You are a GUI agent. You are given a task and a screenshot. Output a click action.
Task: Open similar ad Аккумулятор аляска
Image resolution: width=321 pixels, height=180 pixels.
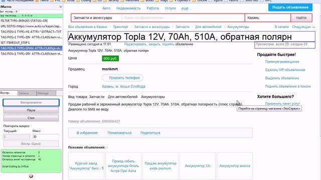coord(235,165)
